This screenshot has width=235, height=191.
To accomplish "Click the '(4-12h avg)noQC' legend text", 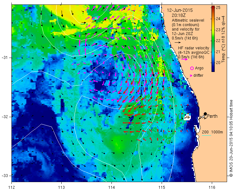I will (x=194, y=53).
